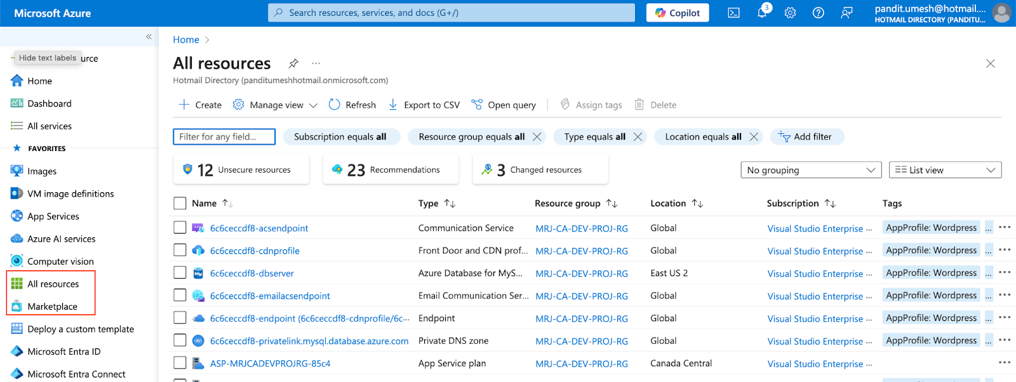Click Add filter button
The image size is (1016, 382).
click(807, 136)
